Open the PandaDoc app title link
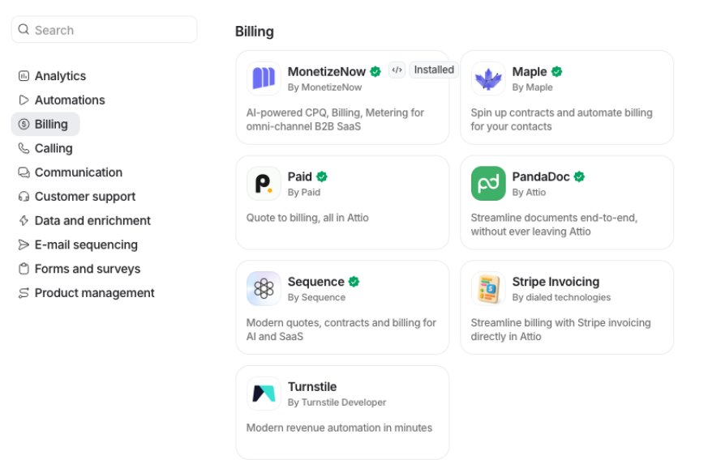Image resolution: width=708 pixels, height=472 pixels. (x=540, y=176)
